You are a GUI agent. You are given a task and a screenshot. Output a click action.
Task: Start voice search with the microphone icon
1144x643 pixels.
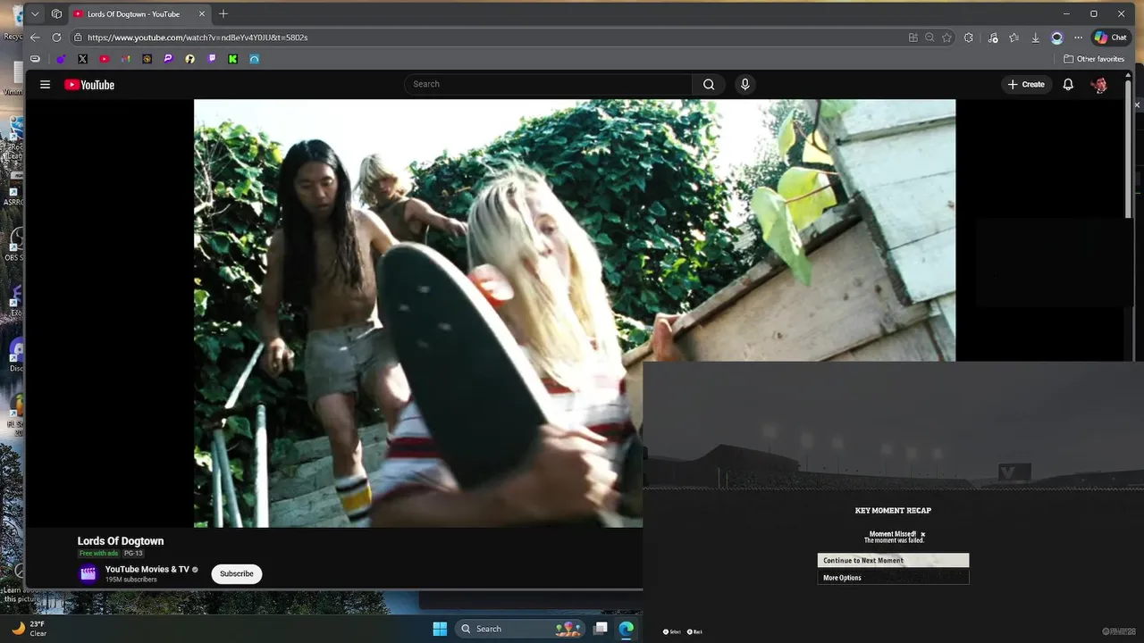click(744, 84)
